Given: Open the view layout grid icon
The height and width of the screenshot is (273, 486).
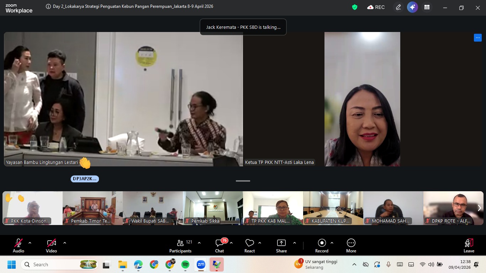Looking at the screenshot, I should coord(427,7).
